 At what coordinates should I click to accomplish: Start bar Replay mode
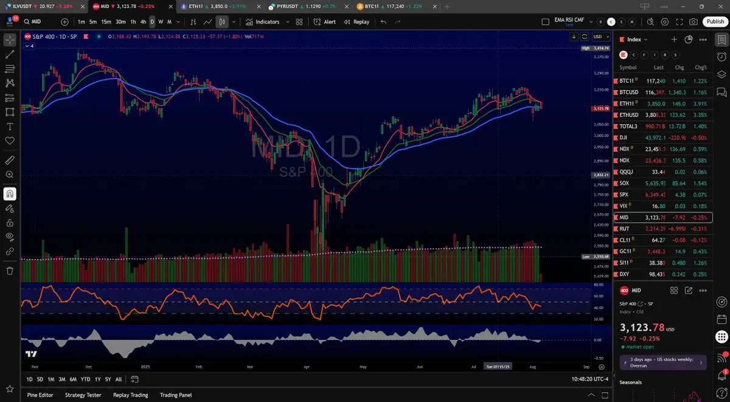tap(356, 21)
